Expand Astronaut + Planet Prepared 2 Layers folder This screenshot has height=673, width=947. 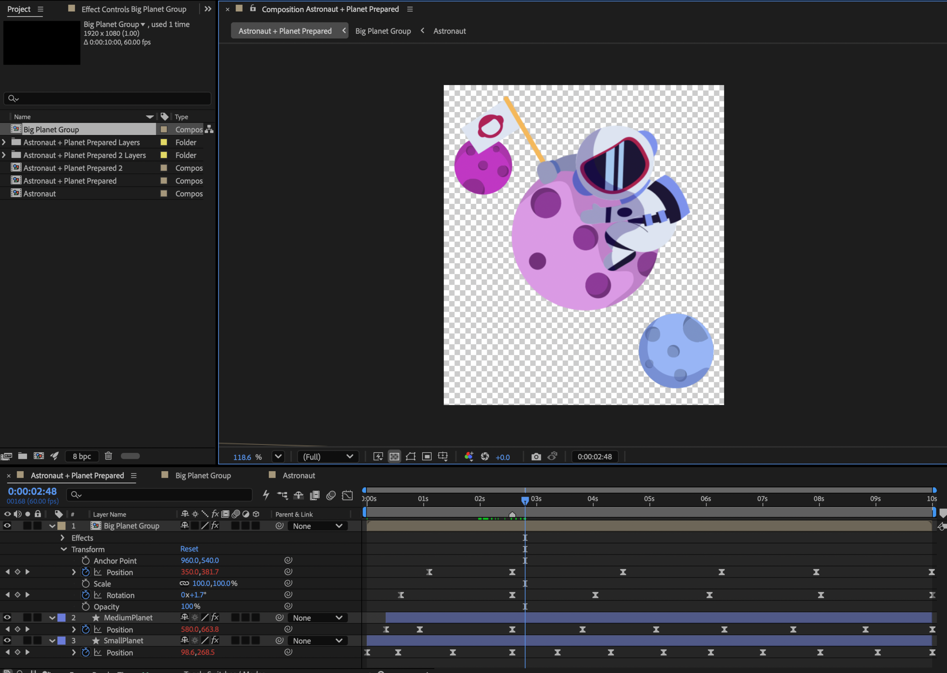click(4, 155)
